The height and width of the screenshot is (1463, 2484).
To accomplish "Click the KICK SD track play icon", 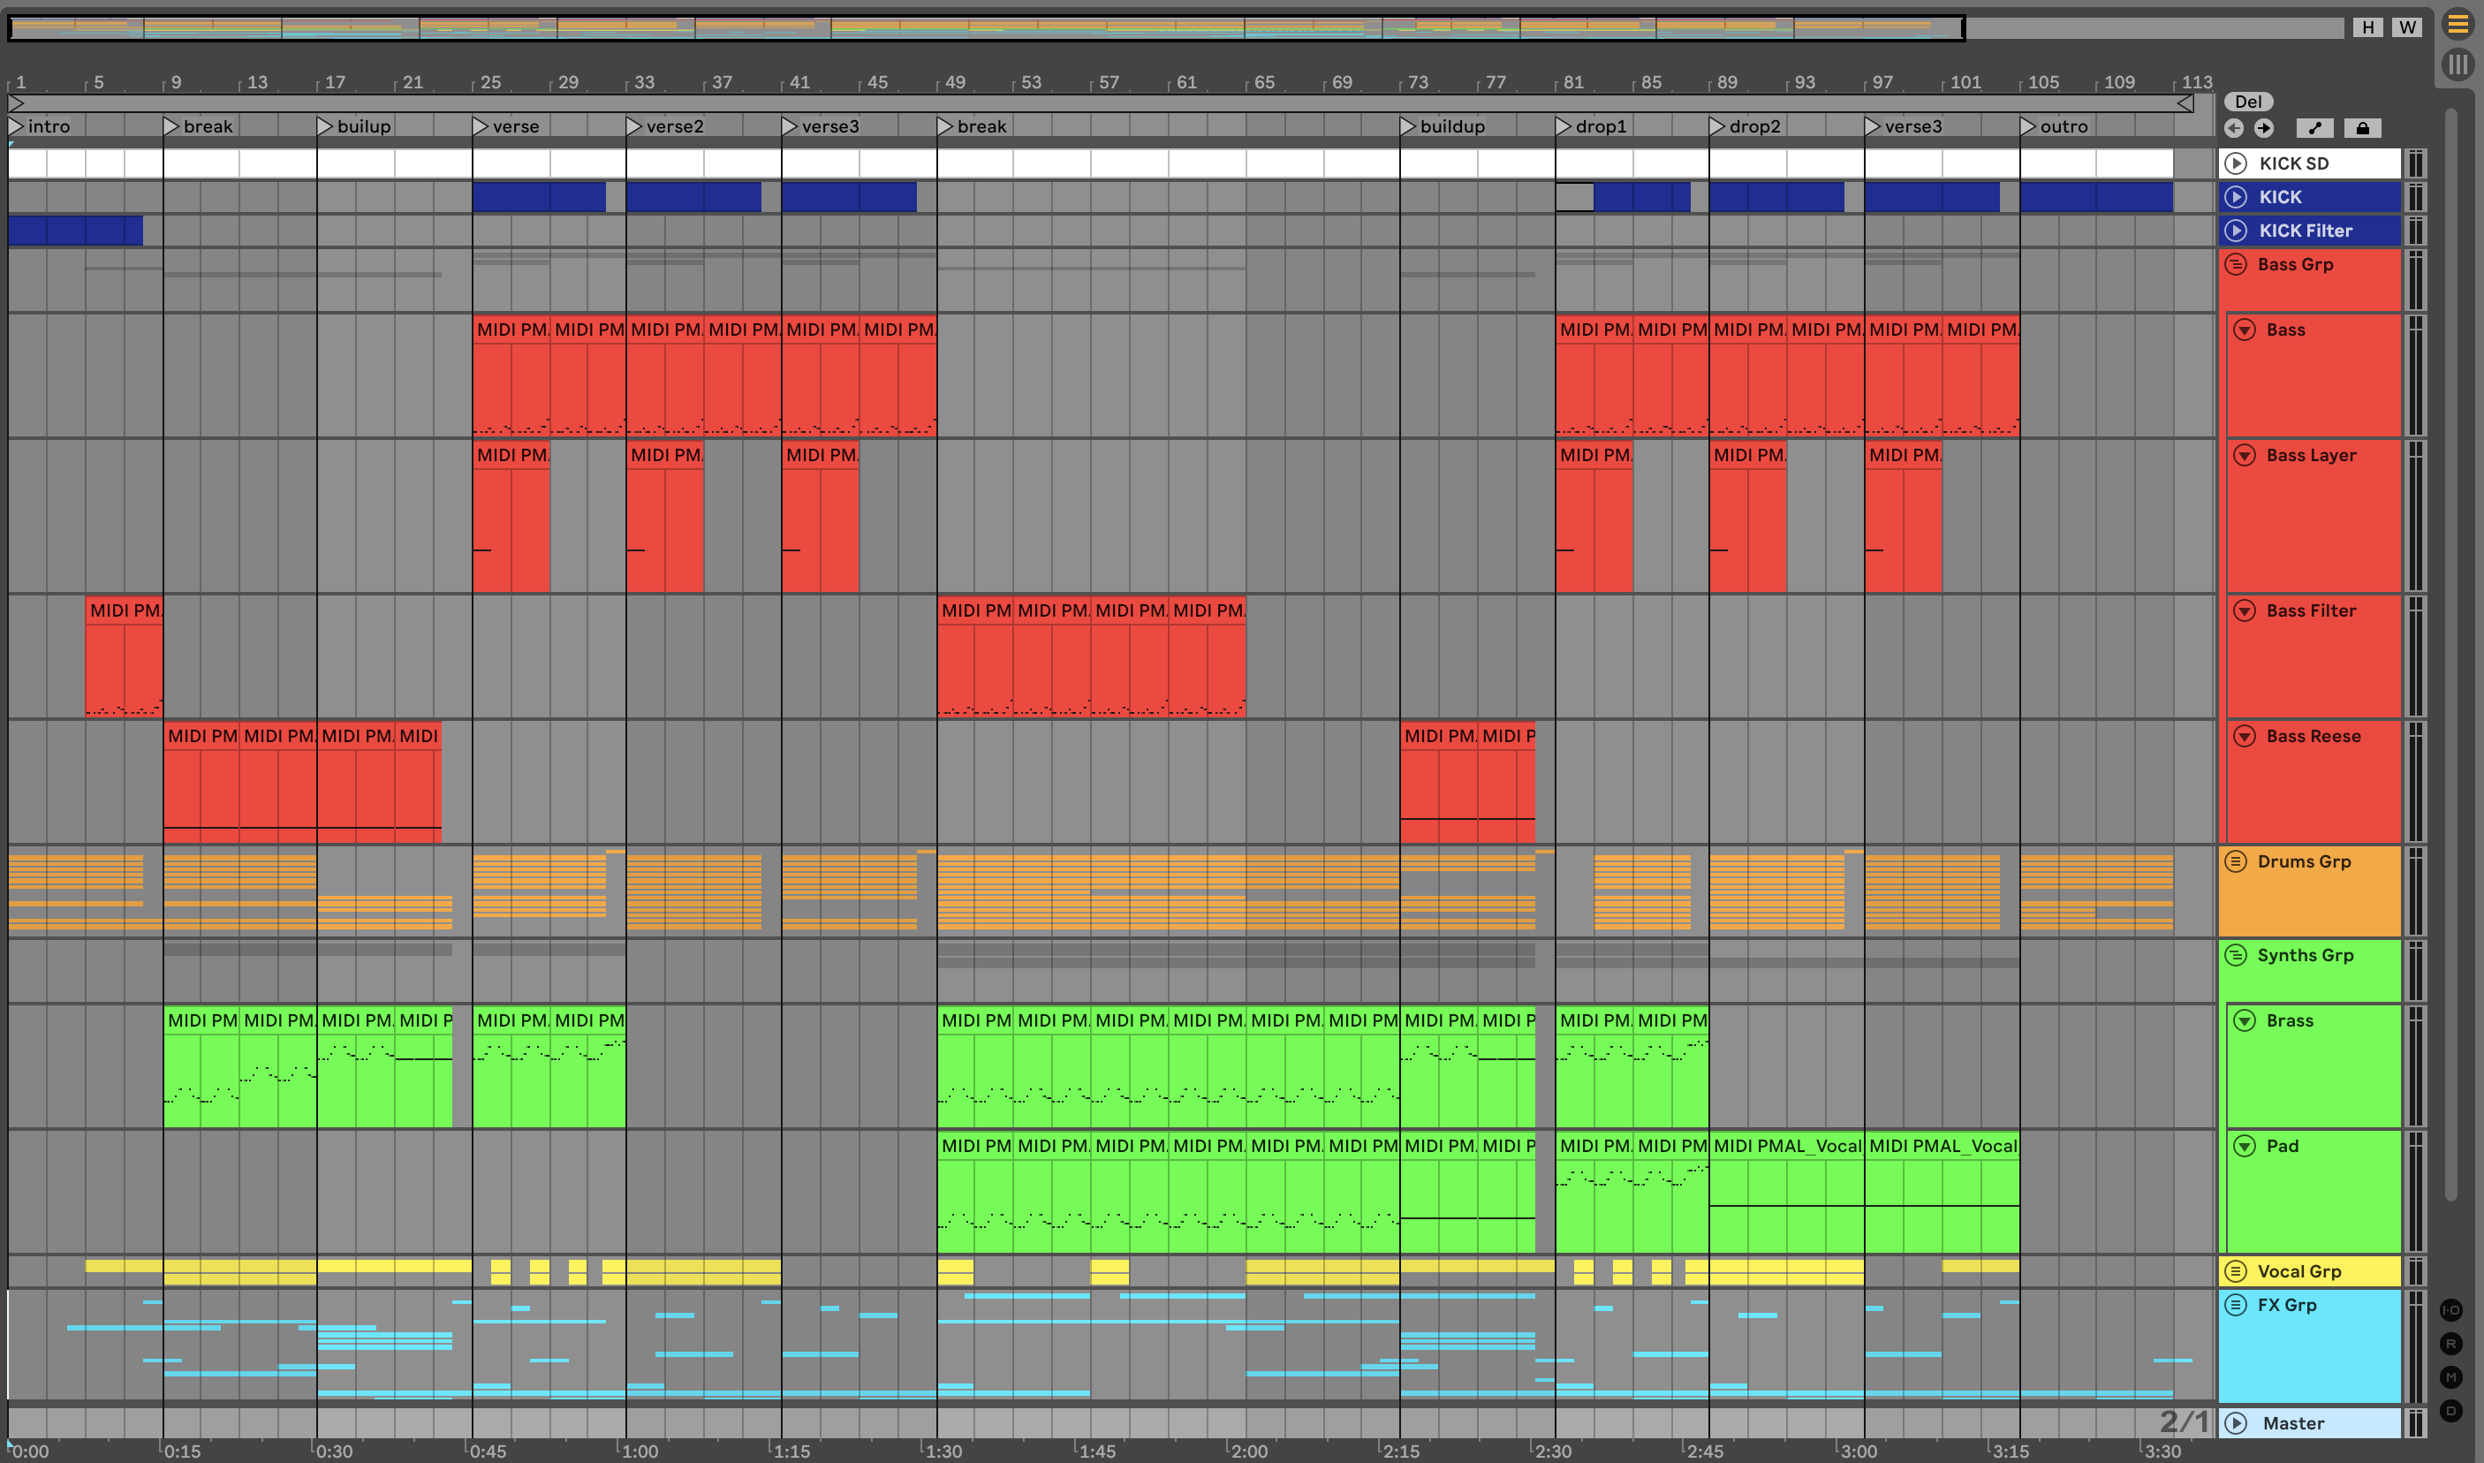I will coord(2236,163).
